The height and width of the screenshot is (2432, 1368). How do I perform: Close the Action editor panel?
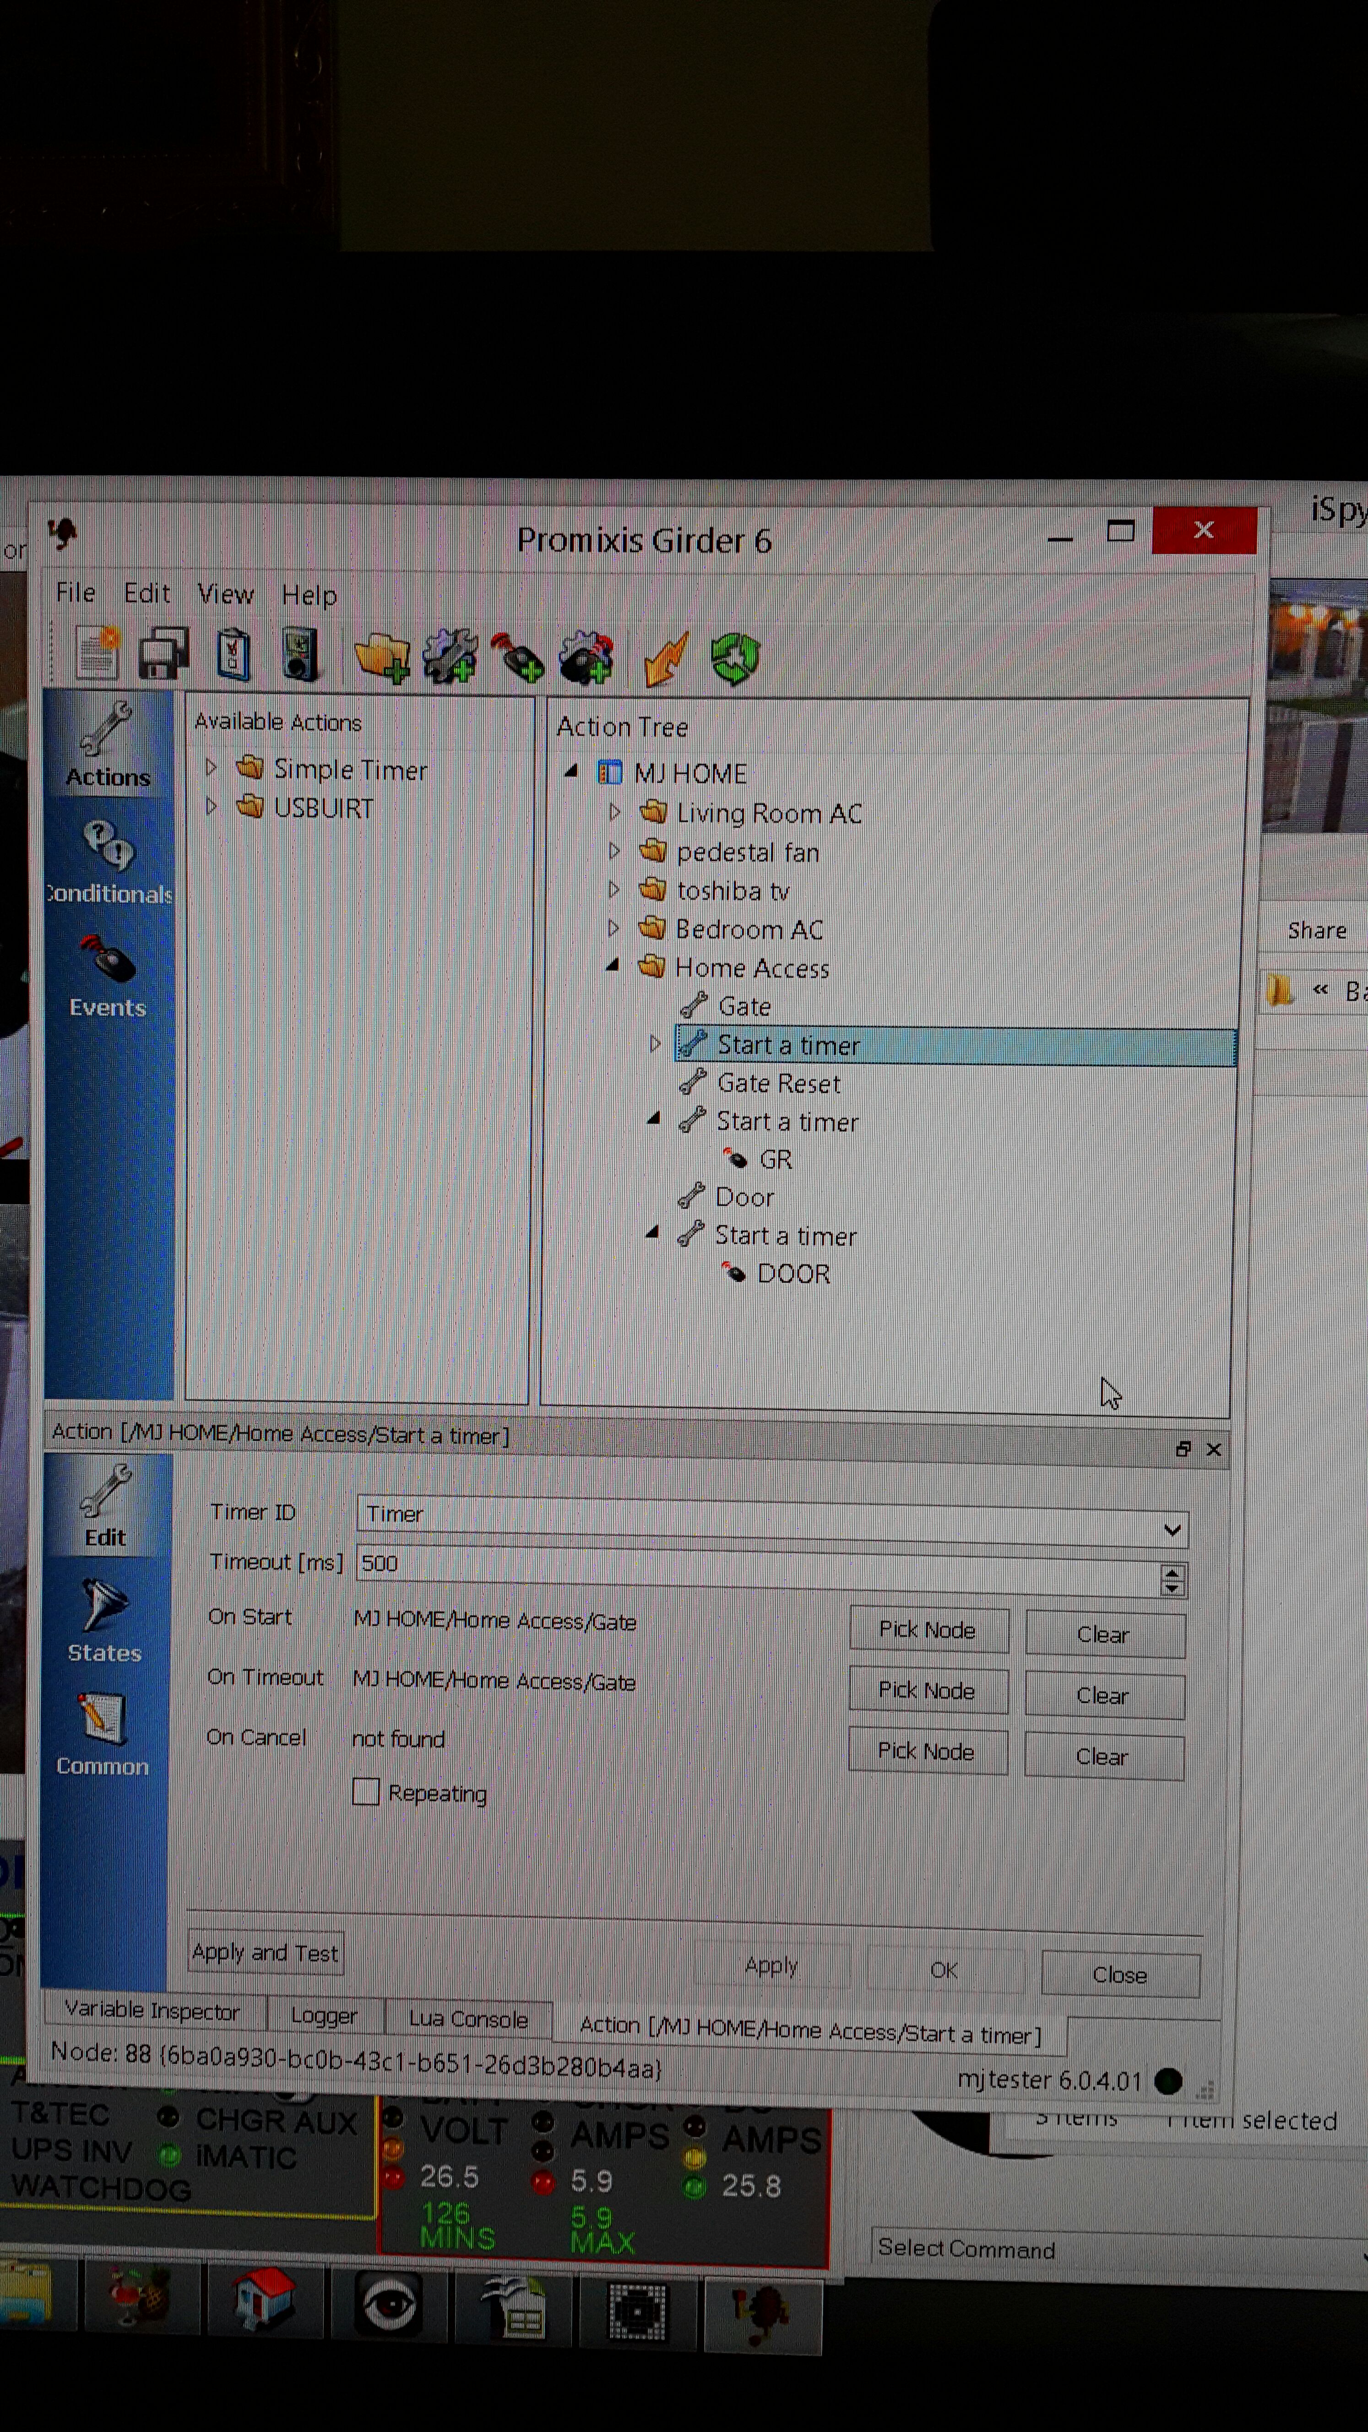pos(1214,1449)
